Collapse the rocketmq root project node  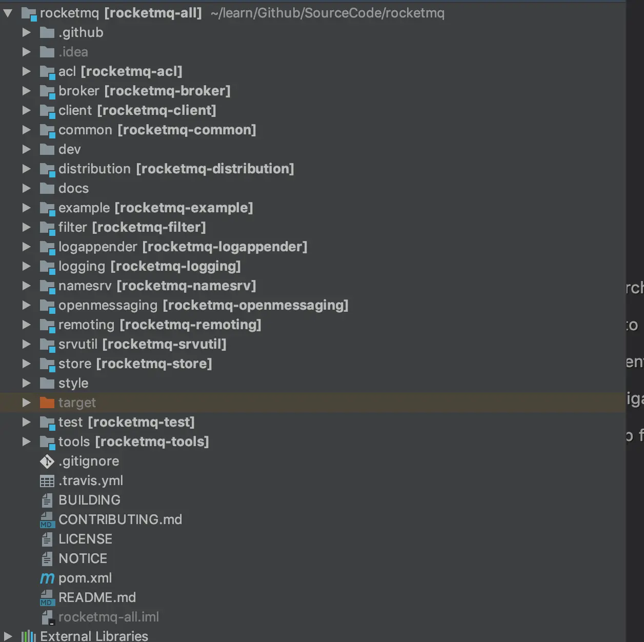tap(8, 13)
